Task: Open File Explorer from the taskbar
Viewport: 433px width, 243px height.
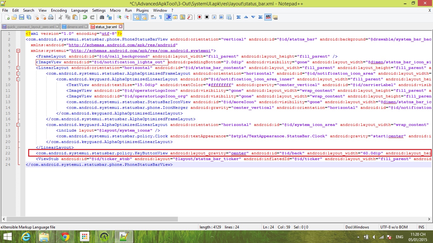Action: click(44, 237)
